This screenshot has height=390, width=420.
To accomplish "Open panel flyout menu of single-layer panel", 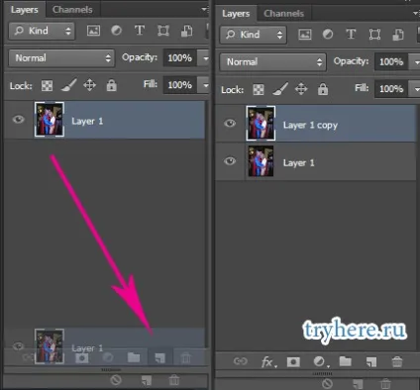I will (x=205, y=9).
